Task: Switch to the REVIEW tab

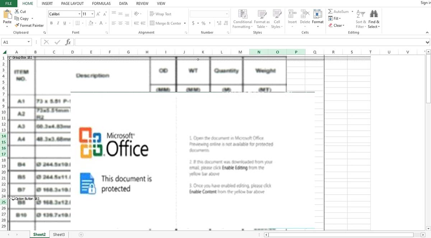Action: 142,3
